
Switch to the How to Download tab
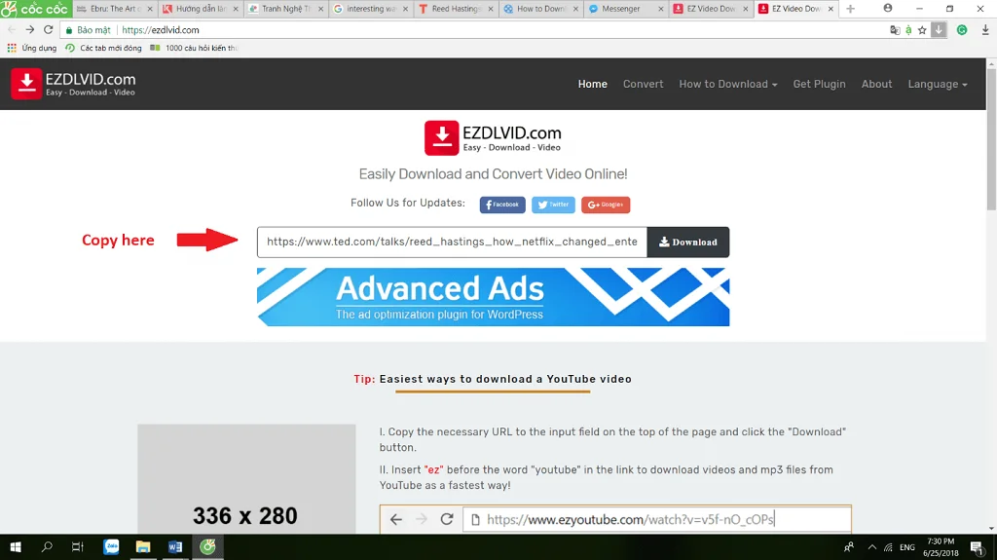pos(540,9)
